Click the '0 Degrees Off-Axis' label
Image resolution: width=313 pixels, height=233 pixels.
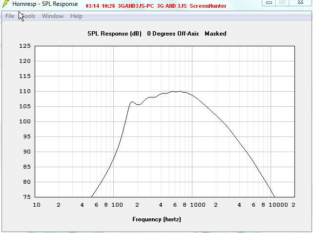(173, 34)
